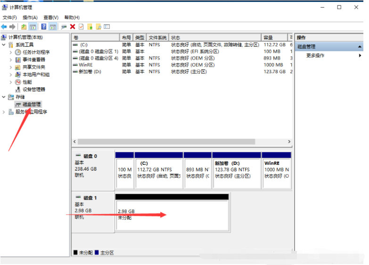Open the 操作(A) menu
The width and height of the screenshot is (369, 265).
coord(30,17)
